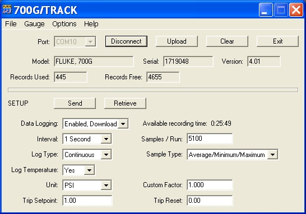Viewport: 306px width, 214px height.
Task: Open the Gauge menu
Action: pos(34,24)
